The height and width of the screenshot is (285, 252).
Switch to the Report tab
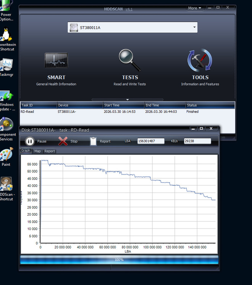coord(50,151)
